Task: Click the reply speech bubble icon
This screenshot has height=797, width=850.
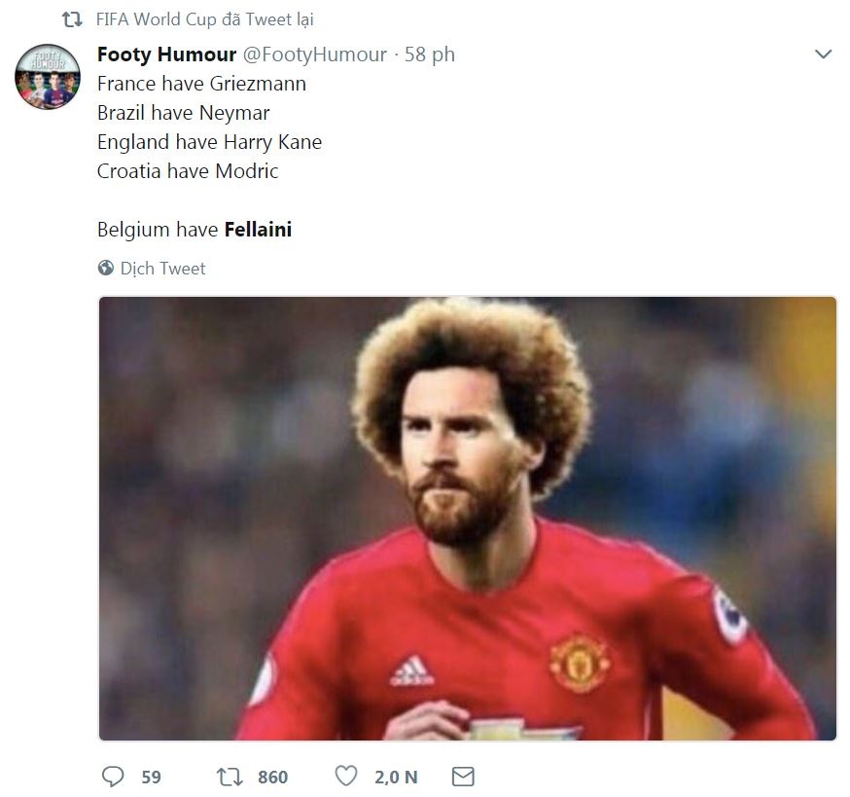Action: coord(114,777)
